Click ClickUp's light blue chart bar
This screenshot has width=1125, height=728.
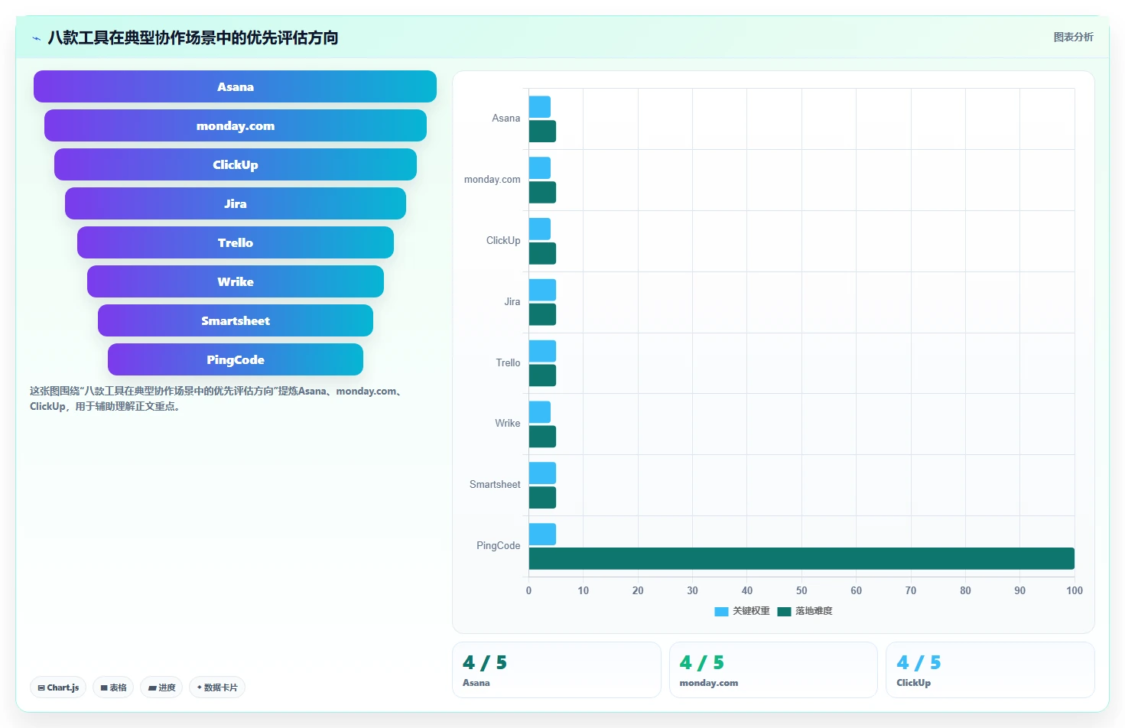coord(539,229)
